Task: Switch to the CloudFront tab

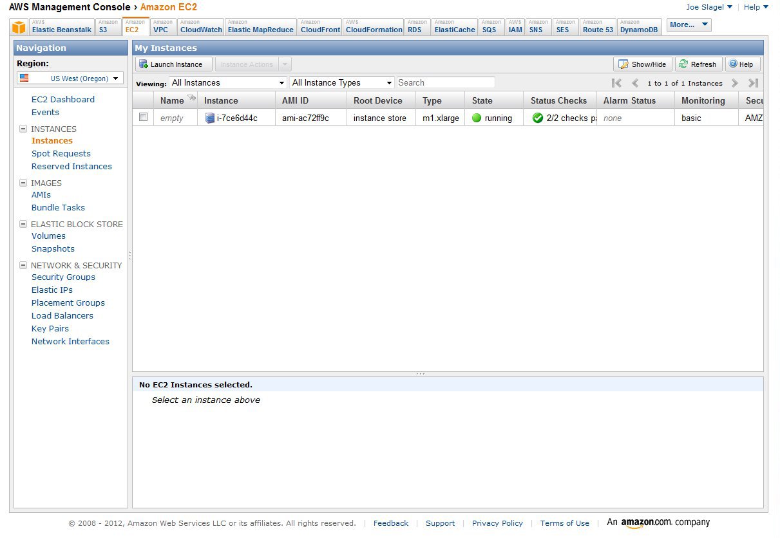Action: pos(320,27)
